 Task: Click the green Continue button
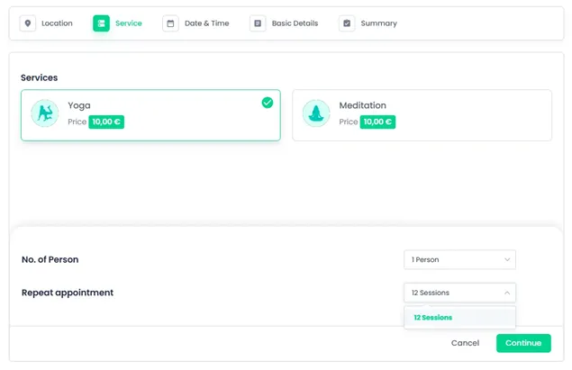tap(523, 343)
